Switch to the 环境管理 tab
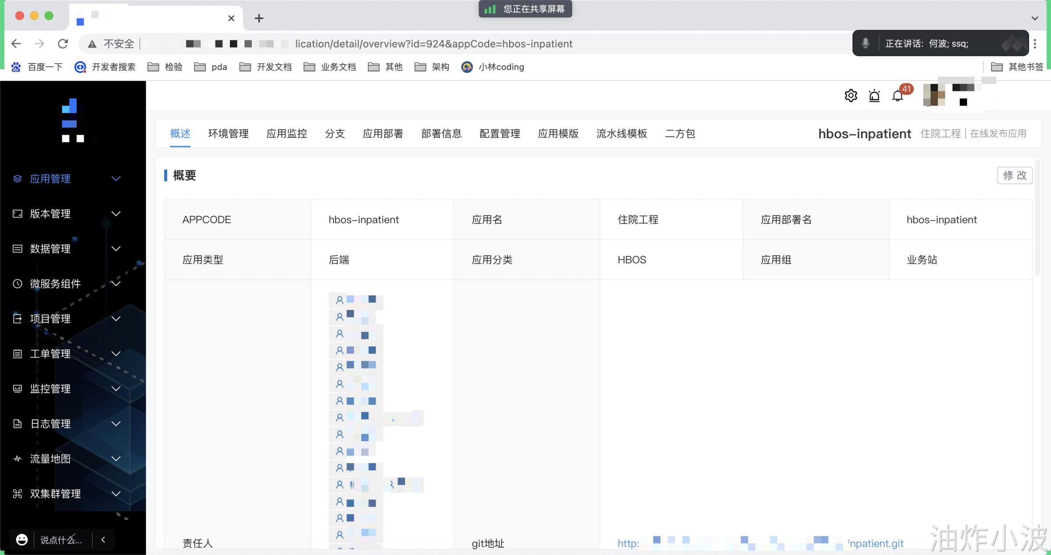Screen dimensions: 1051x555 coord(228,133)
